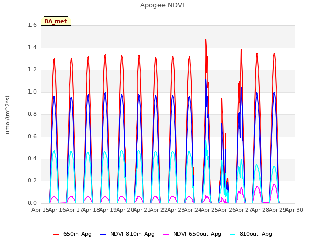
Task: Click the 0.4 y-axis tick label
Action: tap(32, 158)
